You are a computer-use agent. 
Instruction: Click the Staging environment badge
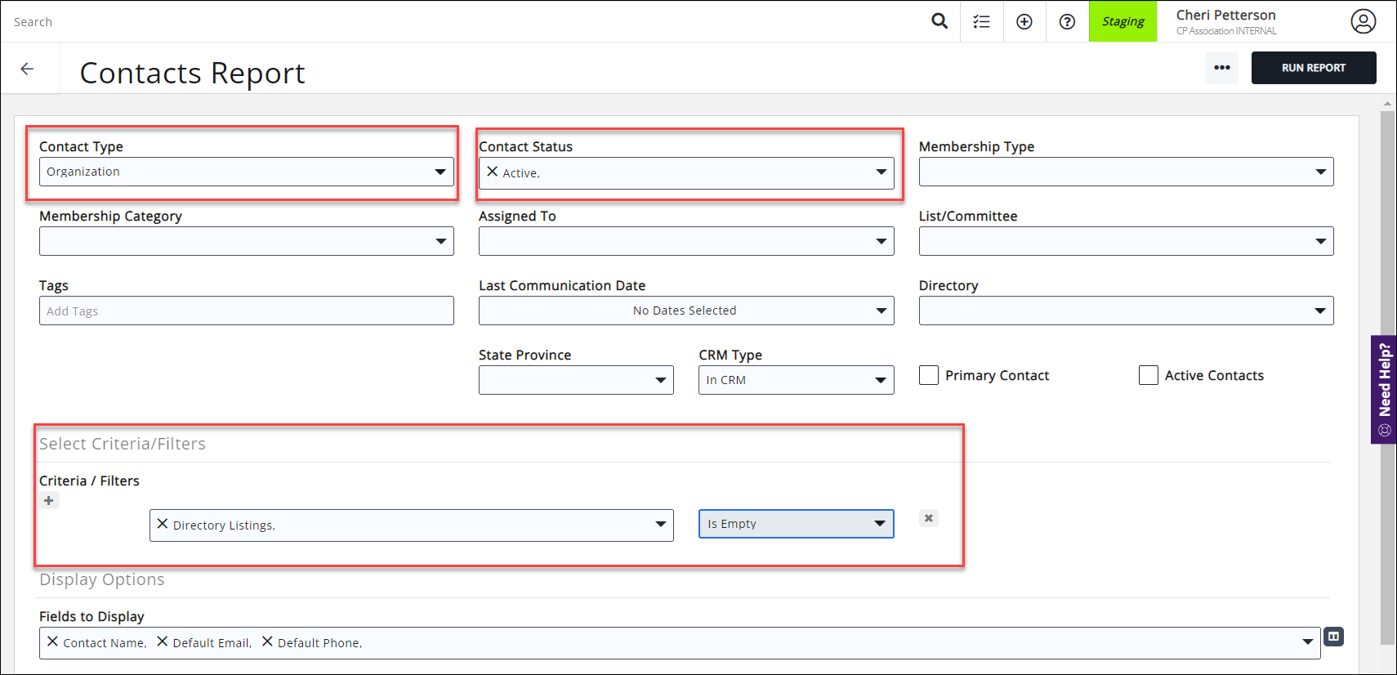(x=1123, y=21)
